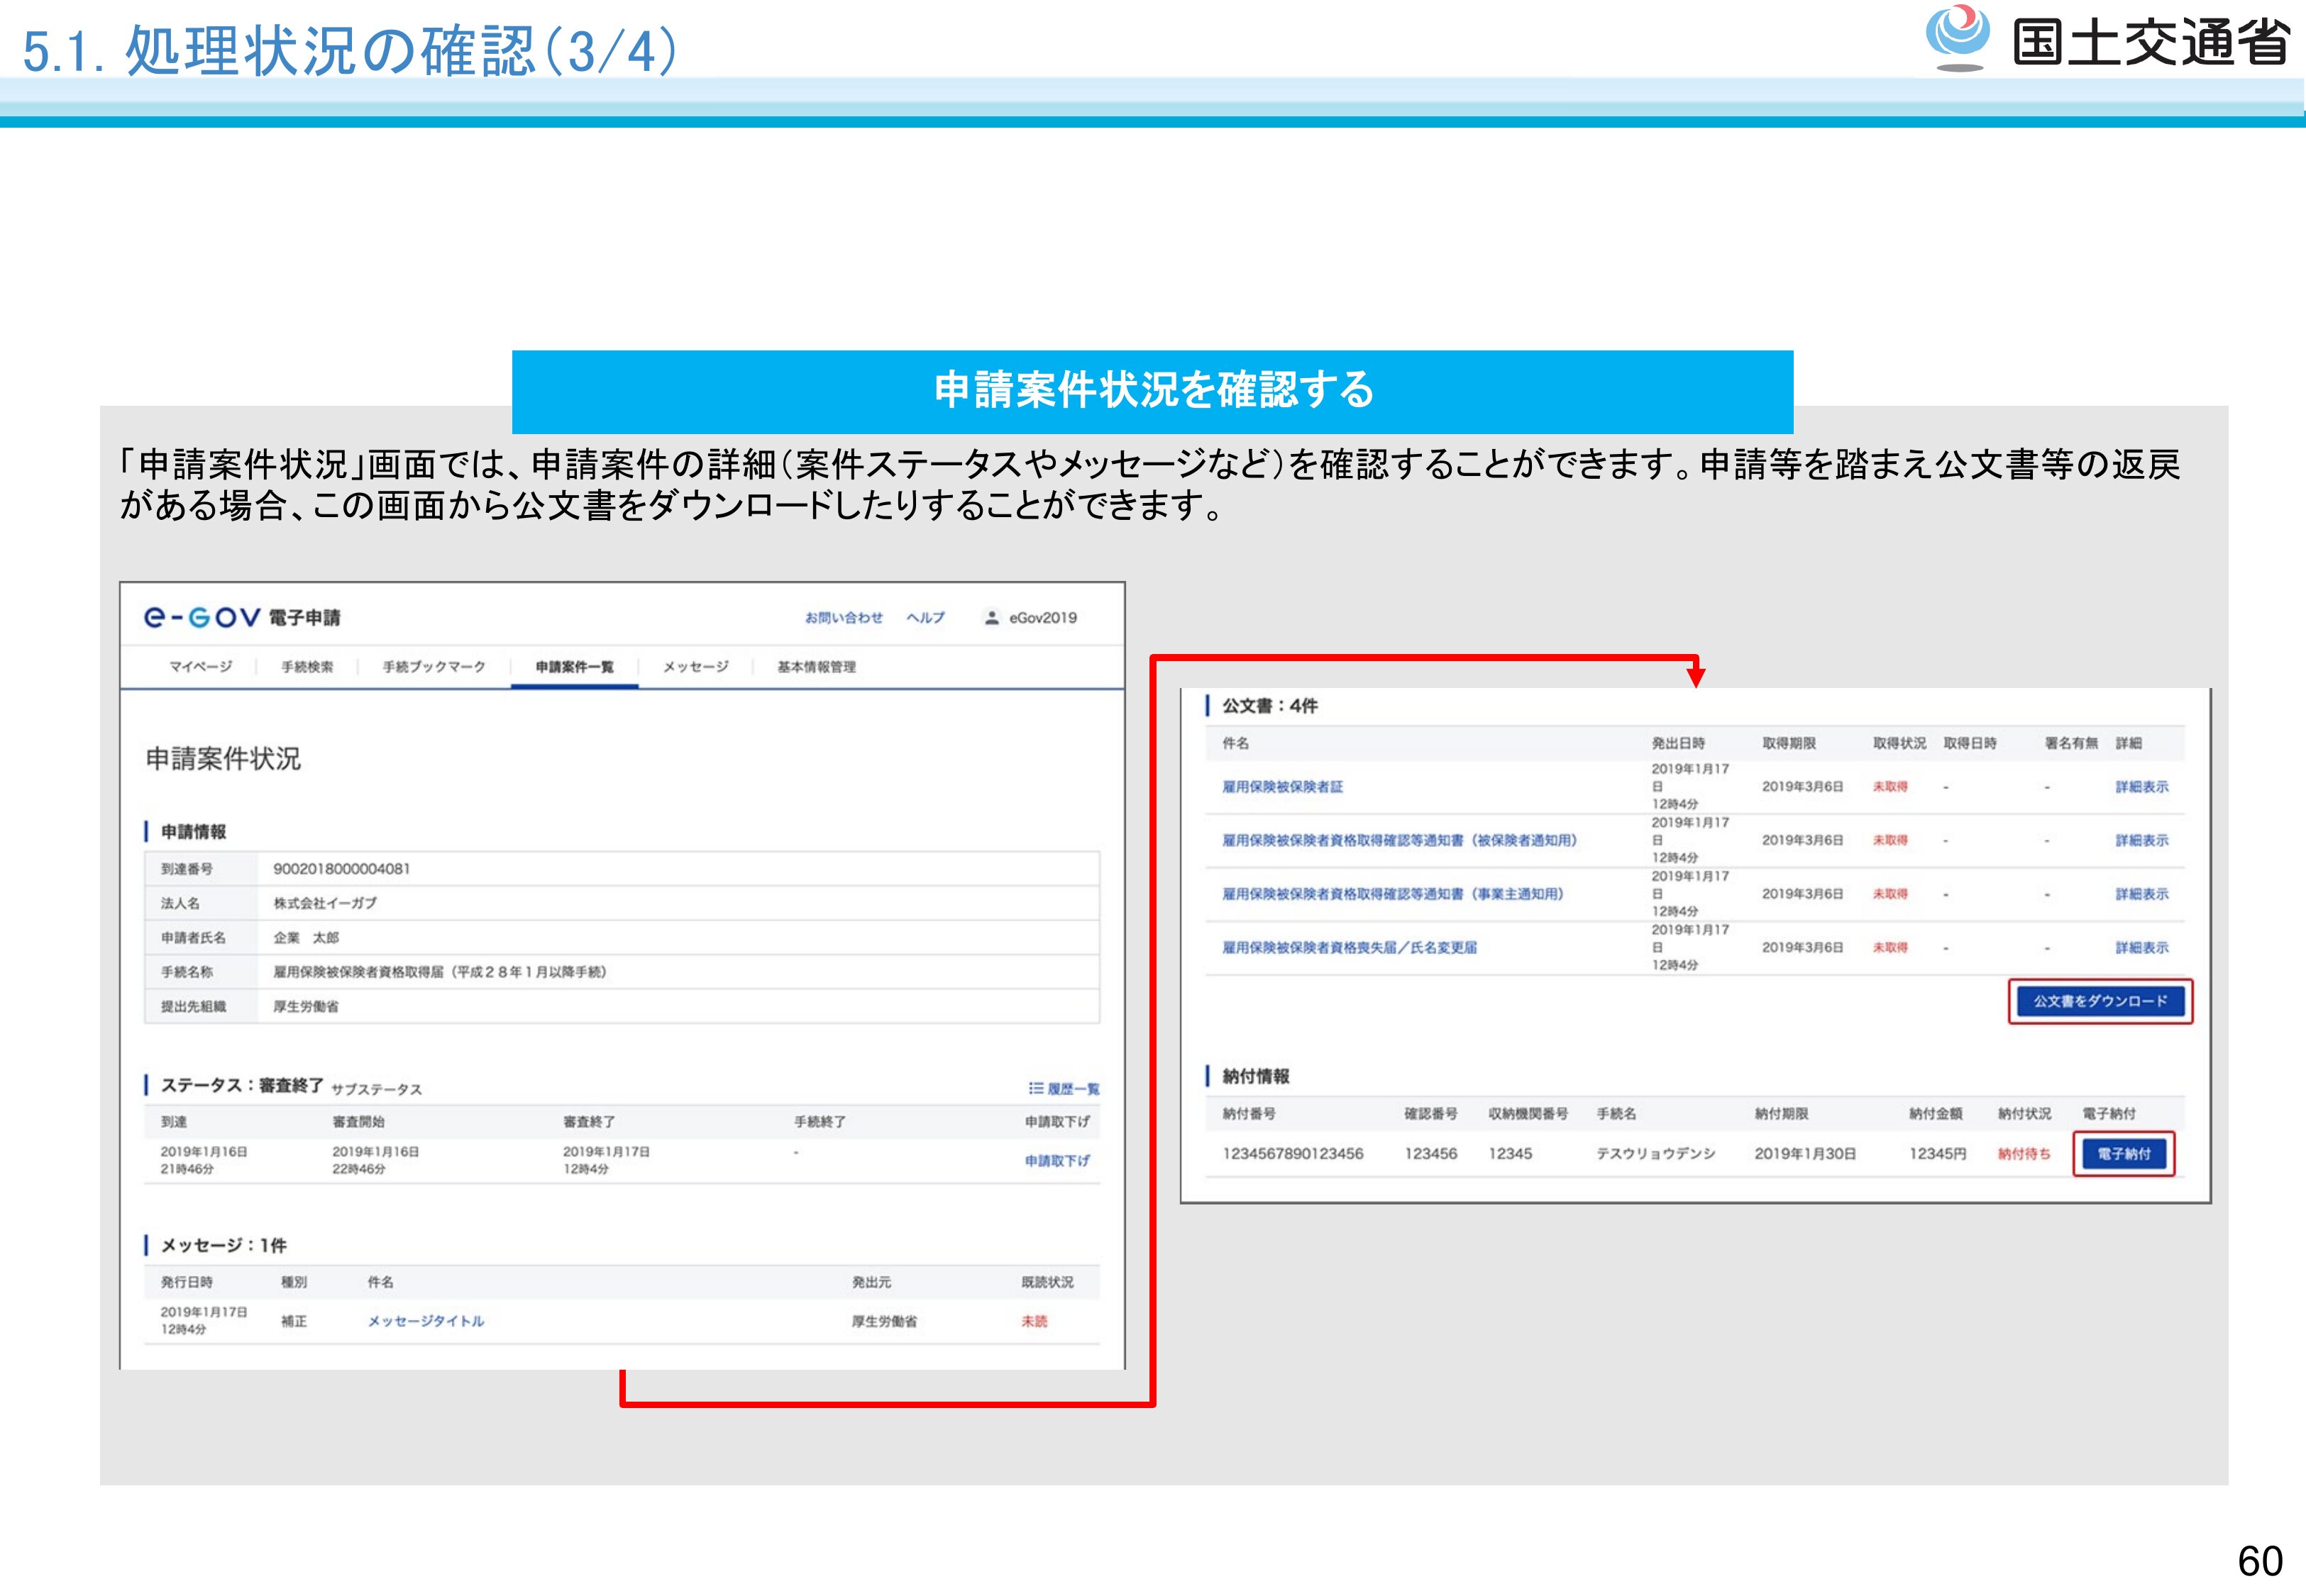
Task: Switch to the 手続検索 tab
Action: coord(307,667)
